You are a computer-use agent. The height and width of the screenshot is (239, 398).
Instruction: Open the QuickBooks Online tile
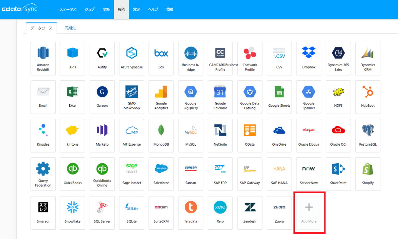tap(102, 174)
